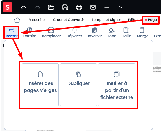Open a file with the folder icon

click(x=51, y=7)
